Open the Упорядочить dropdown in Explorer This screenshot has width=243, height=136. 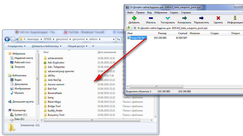pyautogui.click(x=17, y=46)
